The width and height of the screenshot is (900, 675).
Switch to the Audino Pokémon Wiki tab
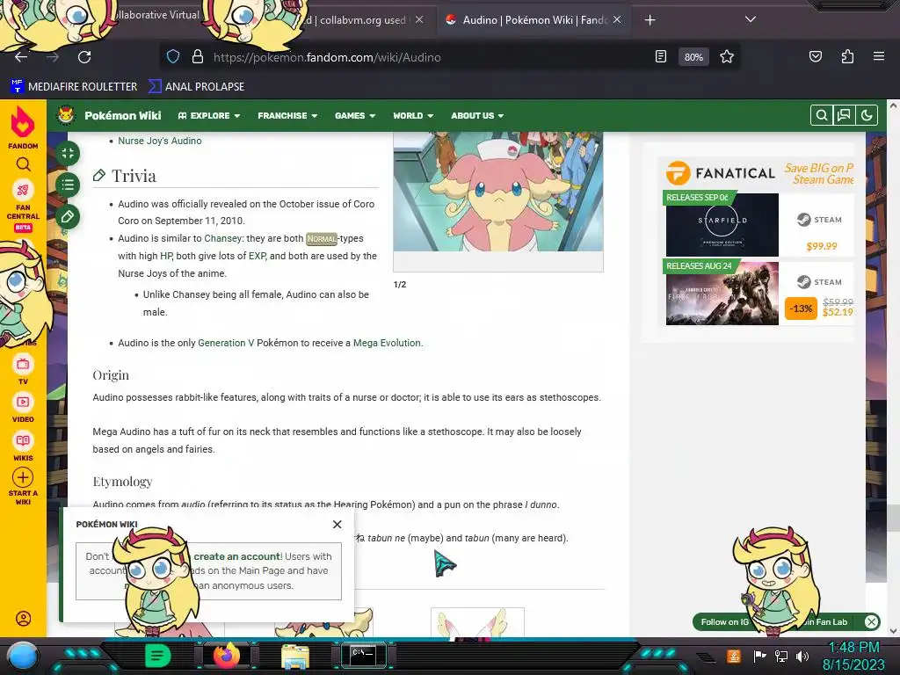[x=532, y=20]
